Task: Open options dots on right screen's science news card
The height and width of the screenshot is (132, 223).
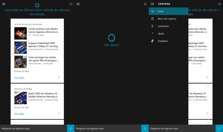Action: [x=207, y=21]
